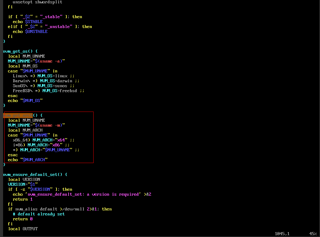320x237 pixels.
Task: Click the 'echo "$NVM_ARCH"' statement
Action: point(27,160)
